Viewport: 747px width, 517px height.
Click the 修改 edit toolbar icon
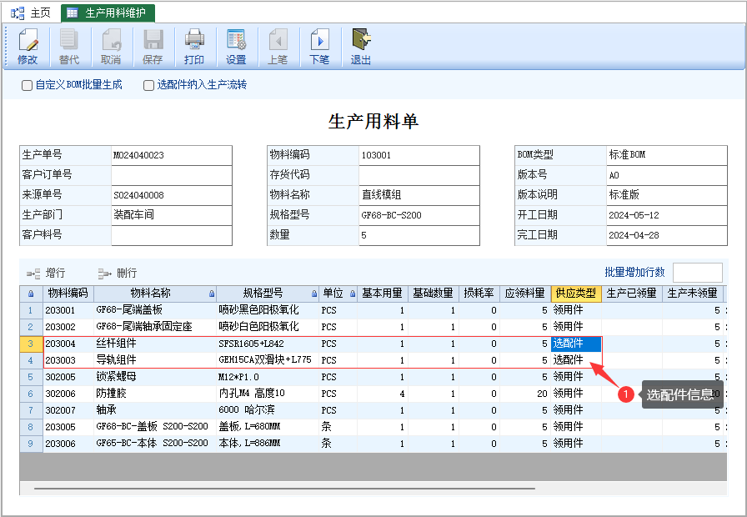[28, 46]
